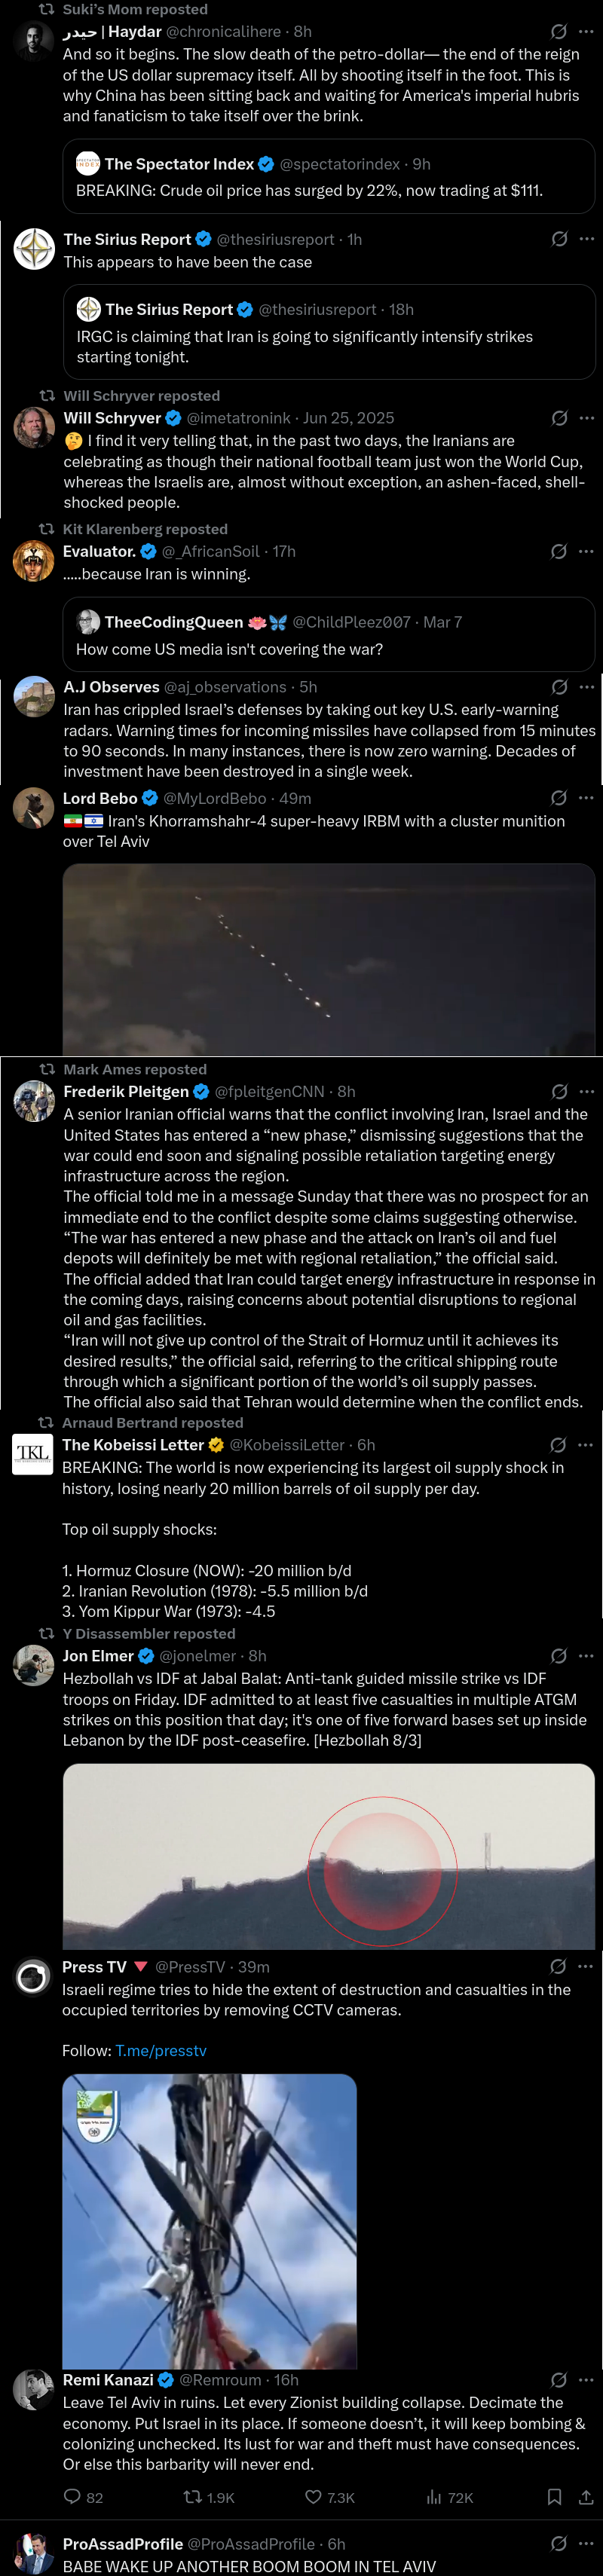Open more menu on Press TV post
Screen dimensions: 603x2576
click(586, 1965)
